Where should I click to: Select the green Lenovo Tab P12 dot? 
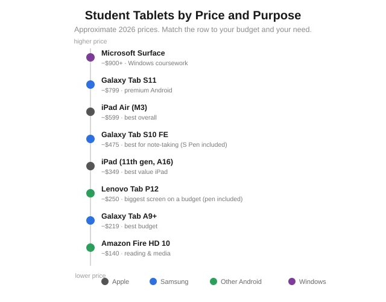(x=90, y=193)
